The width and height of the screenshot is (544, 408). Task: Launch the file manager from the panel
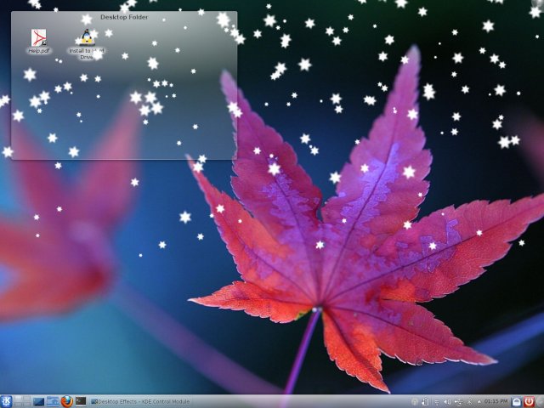pyautogui.click(x=53, y=402)
